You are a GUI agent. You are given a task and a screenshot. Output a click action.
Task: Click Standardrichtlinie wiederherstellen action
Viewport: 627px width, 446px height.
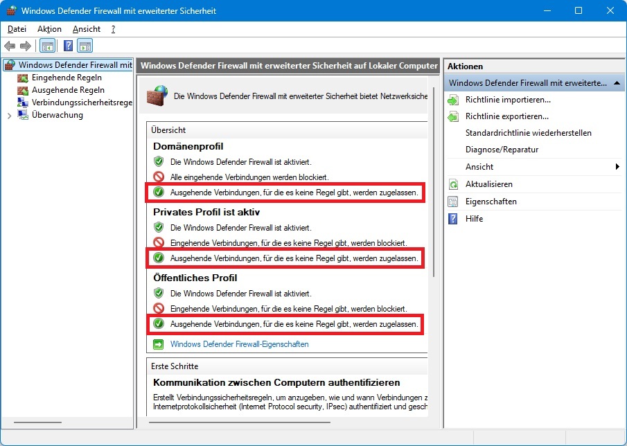(528, 133)
